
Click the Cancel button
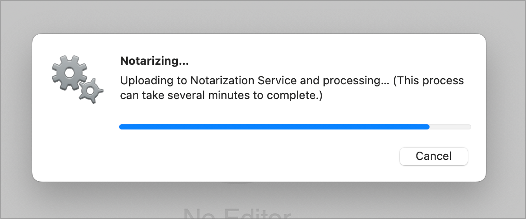click(x=433, y=156)
